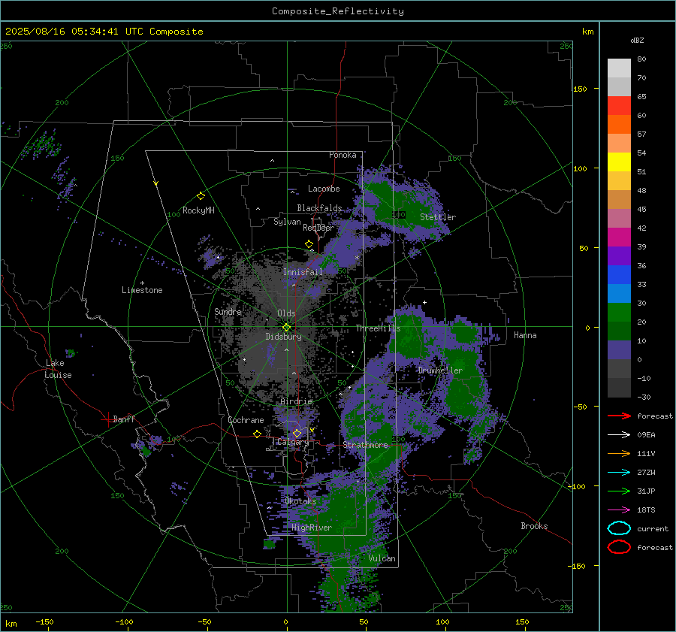Image resolution: width=676 pixels, height=632 pixels.
Task: Click the white plus marker west of Hanna
Action: (x=424, y=302)
